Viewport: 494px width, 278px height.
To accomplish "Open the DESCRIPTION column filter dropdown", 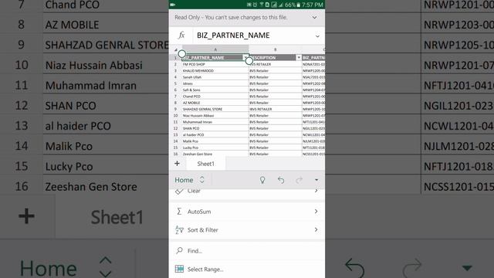I will [x=299, y=57].
